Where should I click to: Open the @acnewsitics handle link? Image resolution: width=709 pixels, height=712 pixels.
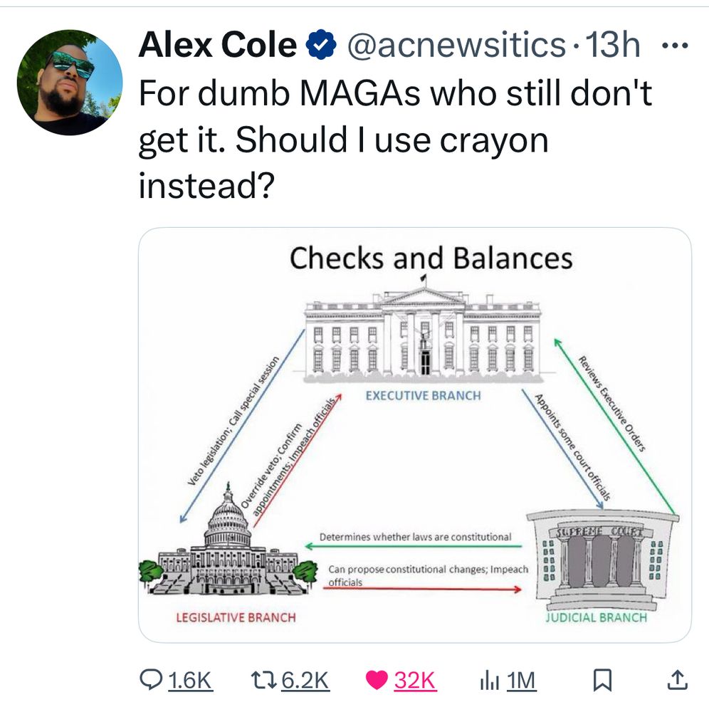pyautogui.click(x=456, y=46)
